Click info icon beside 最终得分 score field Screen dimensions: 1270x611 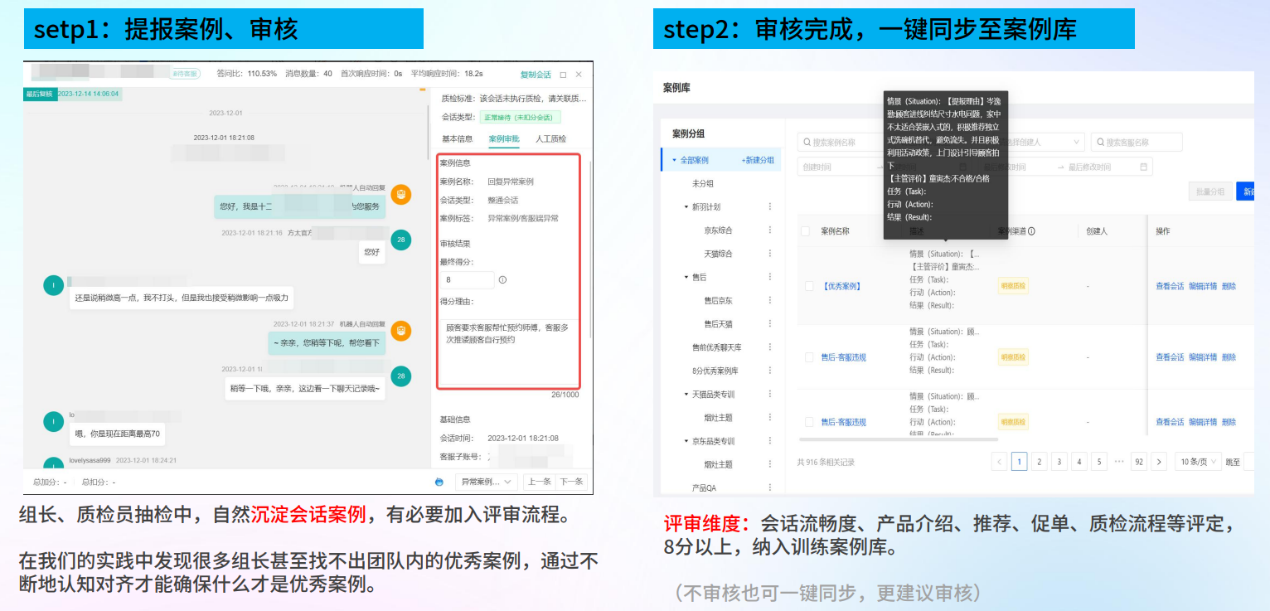click(x=502, y=280)
